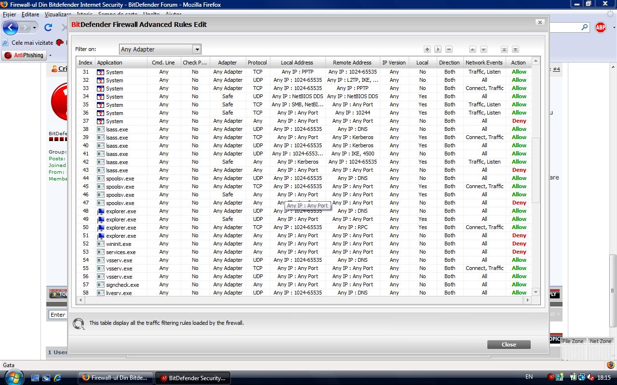Click the scroll down arrow of rules table
This screenshot has height=385, width=617.
pos(536,292)
